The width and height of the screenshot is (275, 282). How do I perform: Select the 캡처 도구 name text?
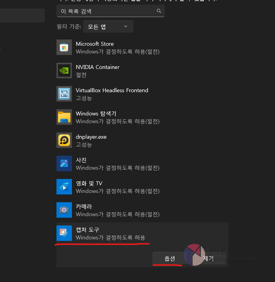(x=87, y=230)
